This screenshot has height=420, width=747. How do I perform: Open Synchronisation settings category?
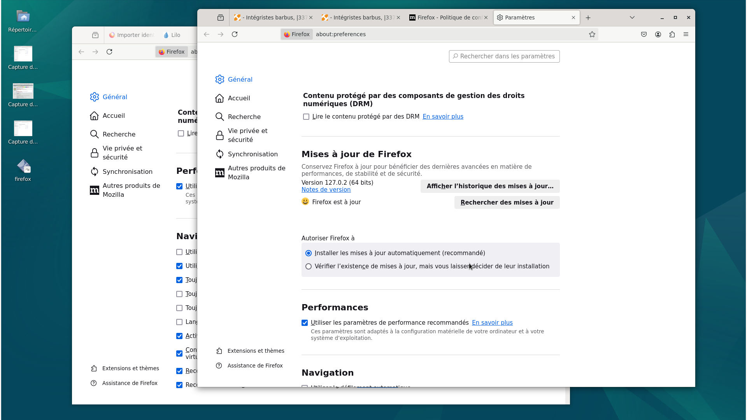[253, 154]
